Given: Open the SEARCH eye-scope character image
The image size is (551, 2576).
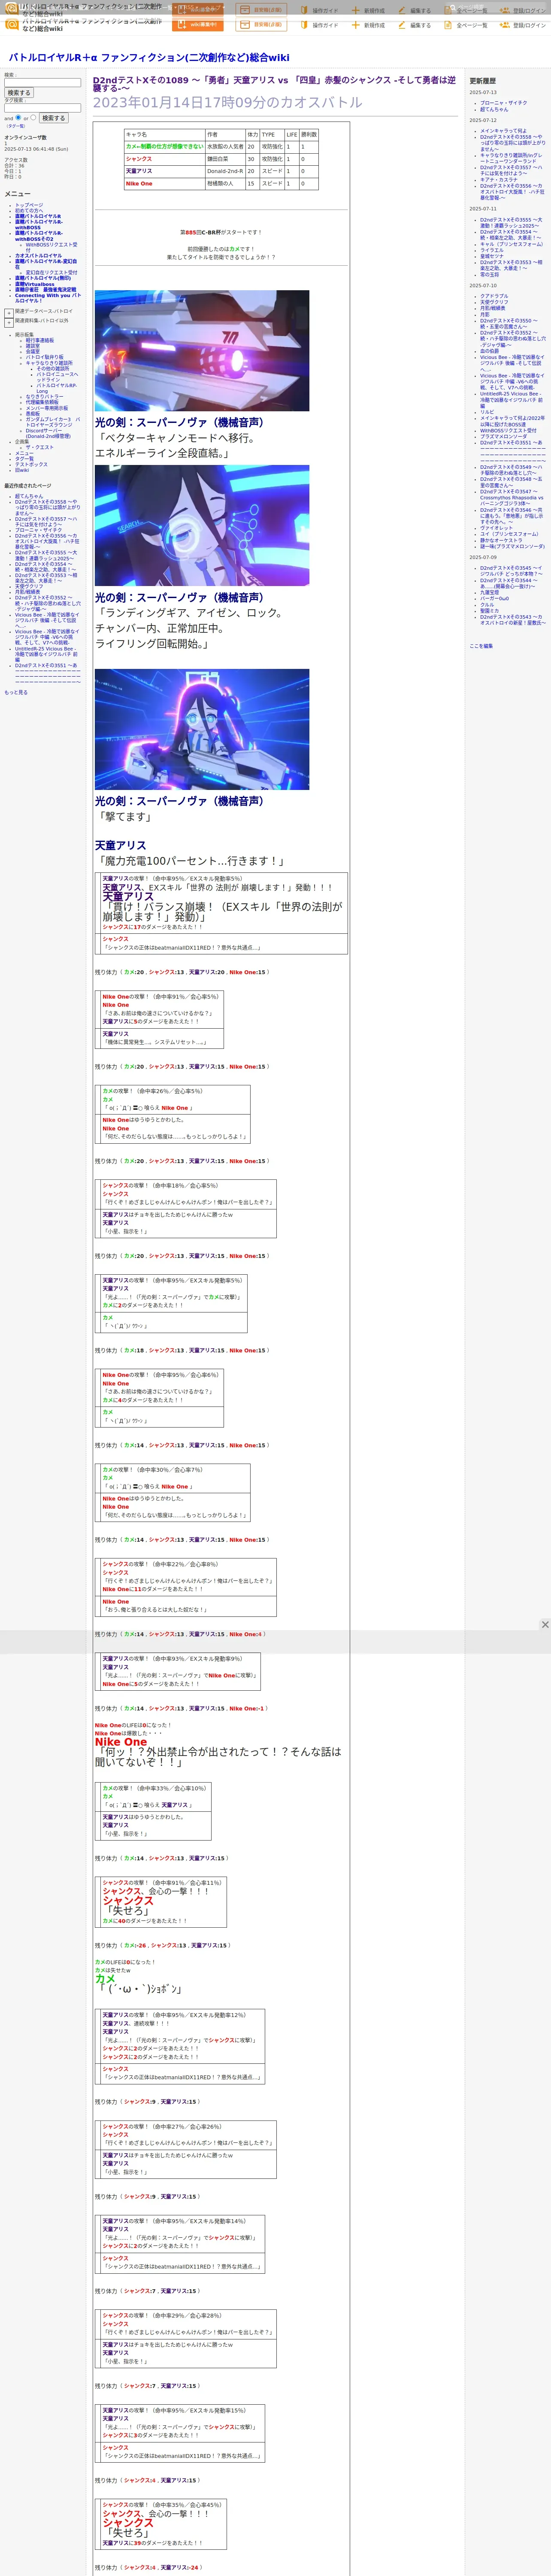Looking at the screenshot, I should click(202, 525).
